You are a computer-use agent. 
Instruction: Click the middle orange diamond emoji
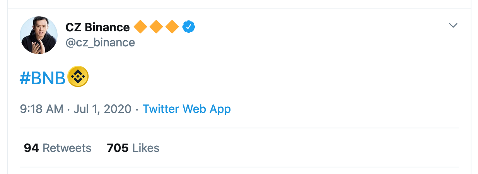click(156, 27)
